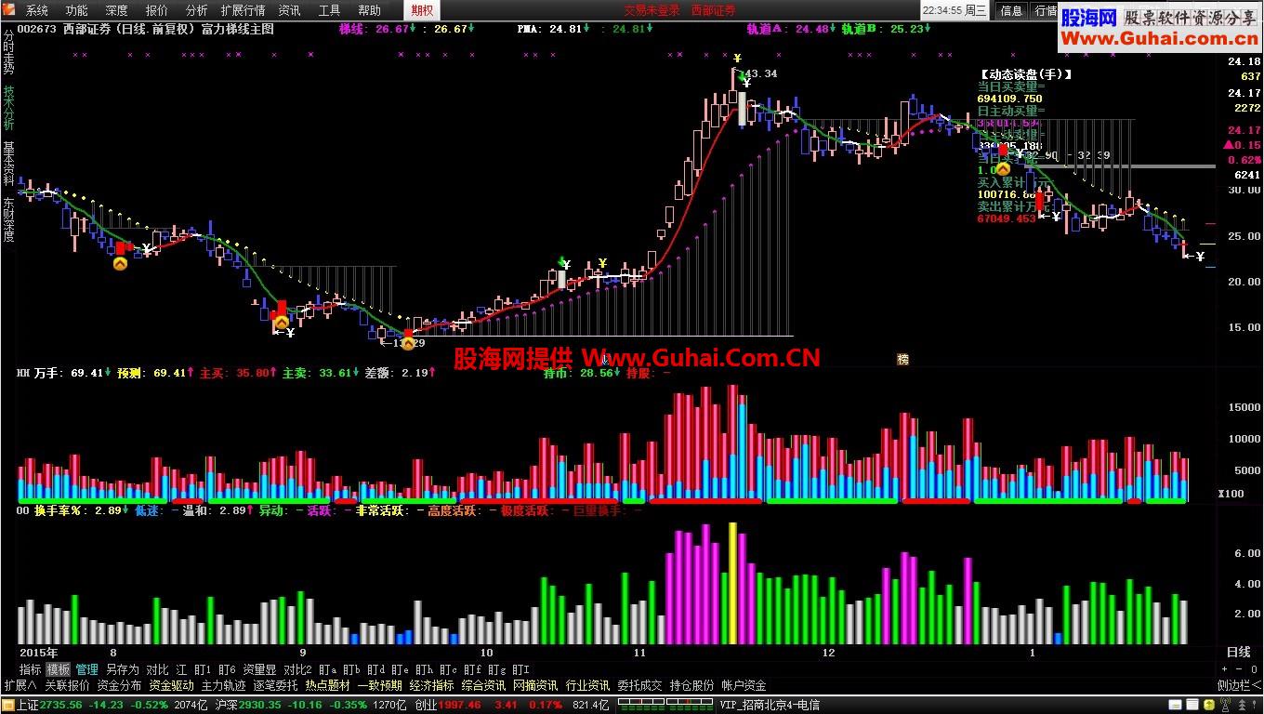The image size is (1264, 714).
Task: Click the yellow ¥ marker at 43.34 peak
Action: pyautogui.click(x=737, y=59)
